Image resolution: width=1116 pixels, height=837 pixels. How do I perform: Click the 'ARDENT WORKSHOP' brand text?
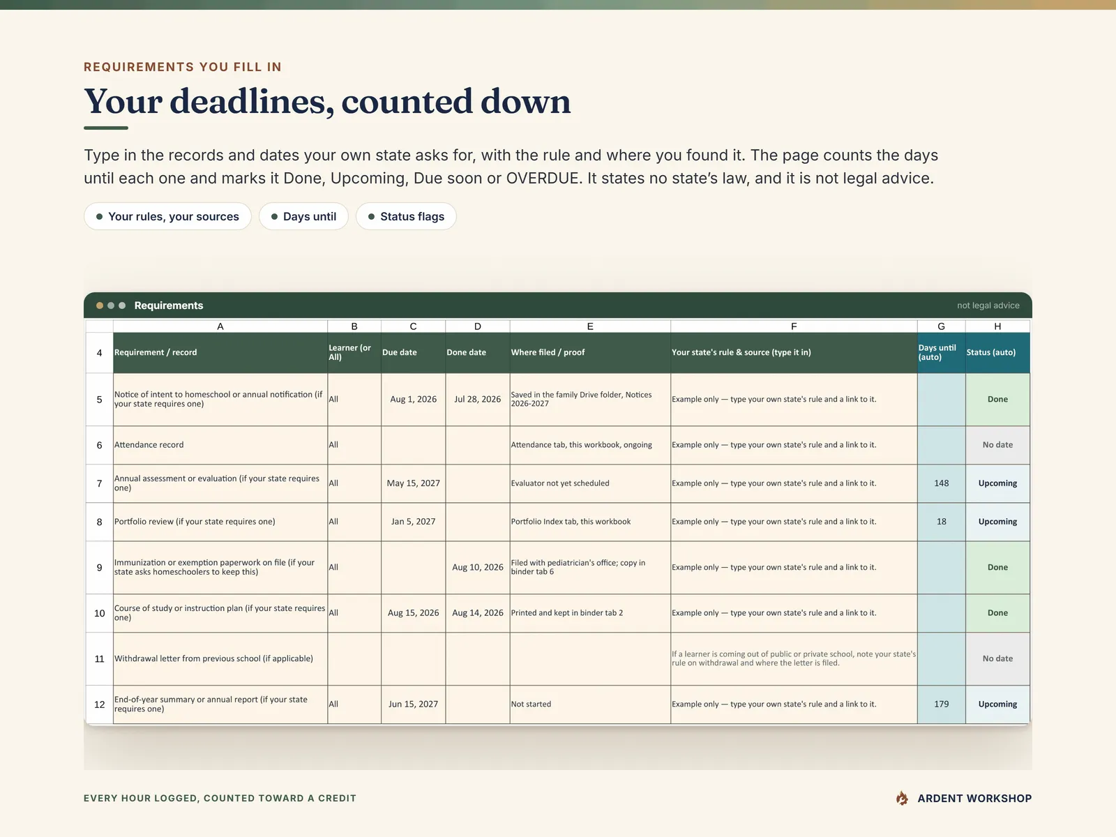coord(974,799)
